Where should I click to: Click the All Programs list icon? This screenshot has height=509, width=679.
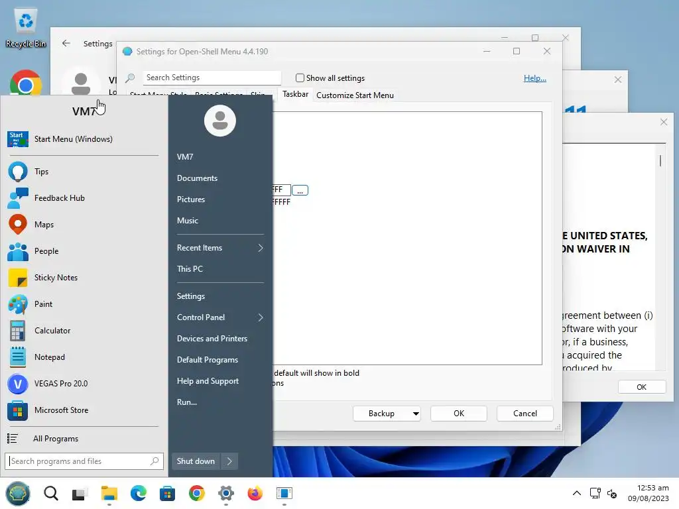pyautogui.click(x=12, y=439)
